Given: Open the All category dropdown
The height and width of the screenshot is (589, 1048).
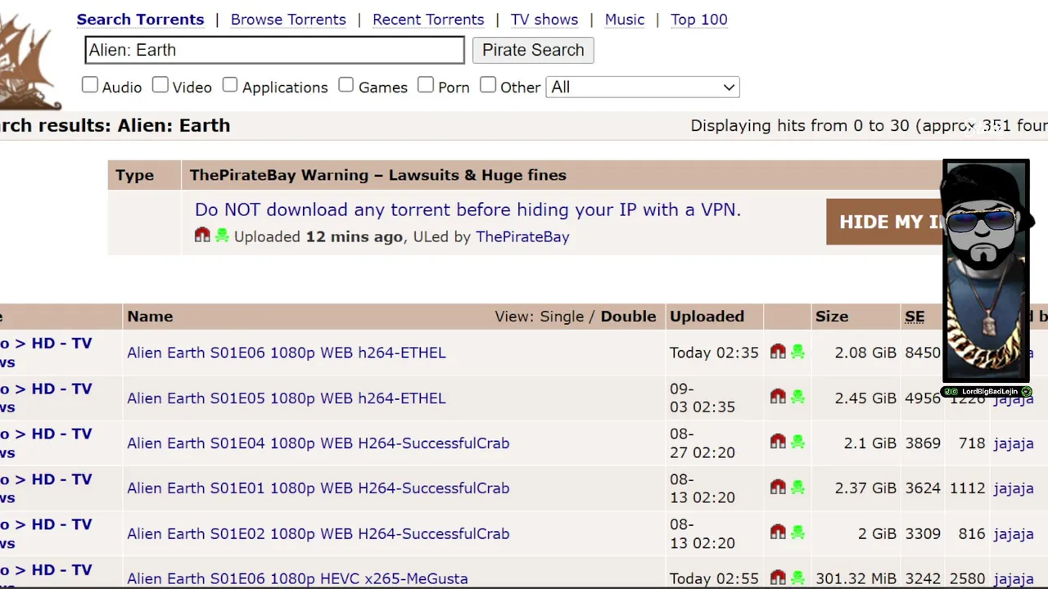Looking at the screenshot, I should [x=643, y=88].
